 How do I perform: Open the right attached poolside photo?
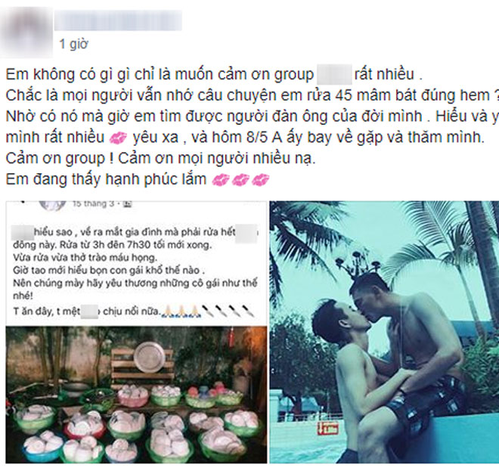pyautogui.click(x=384, y=332)
